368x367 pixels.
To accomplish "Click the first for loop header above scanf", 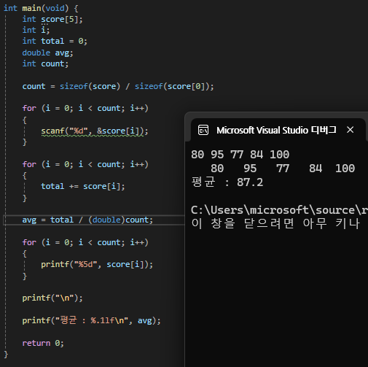I will tap(85, 108).
